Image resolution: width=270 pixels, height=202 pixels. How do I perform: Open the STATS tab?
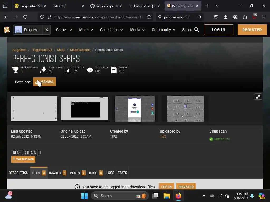coord(122,173)
